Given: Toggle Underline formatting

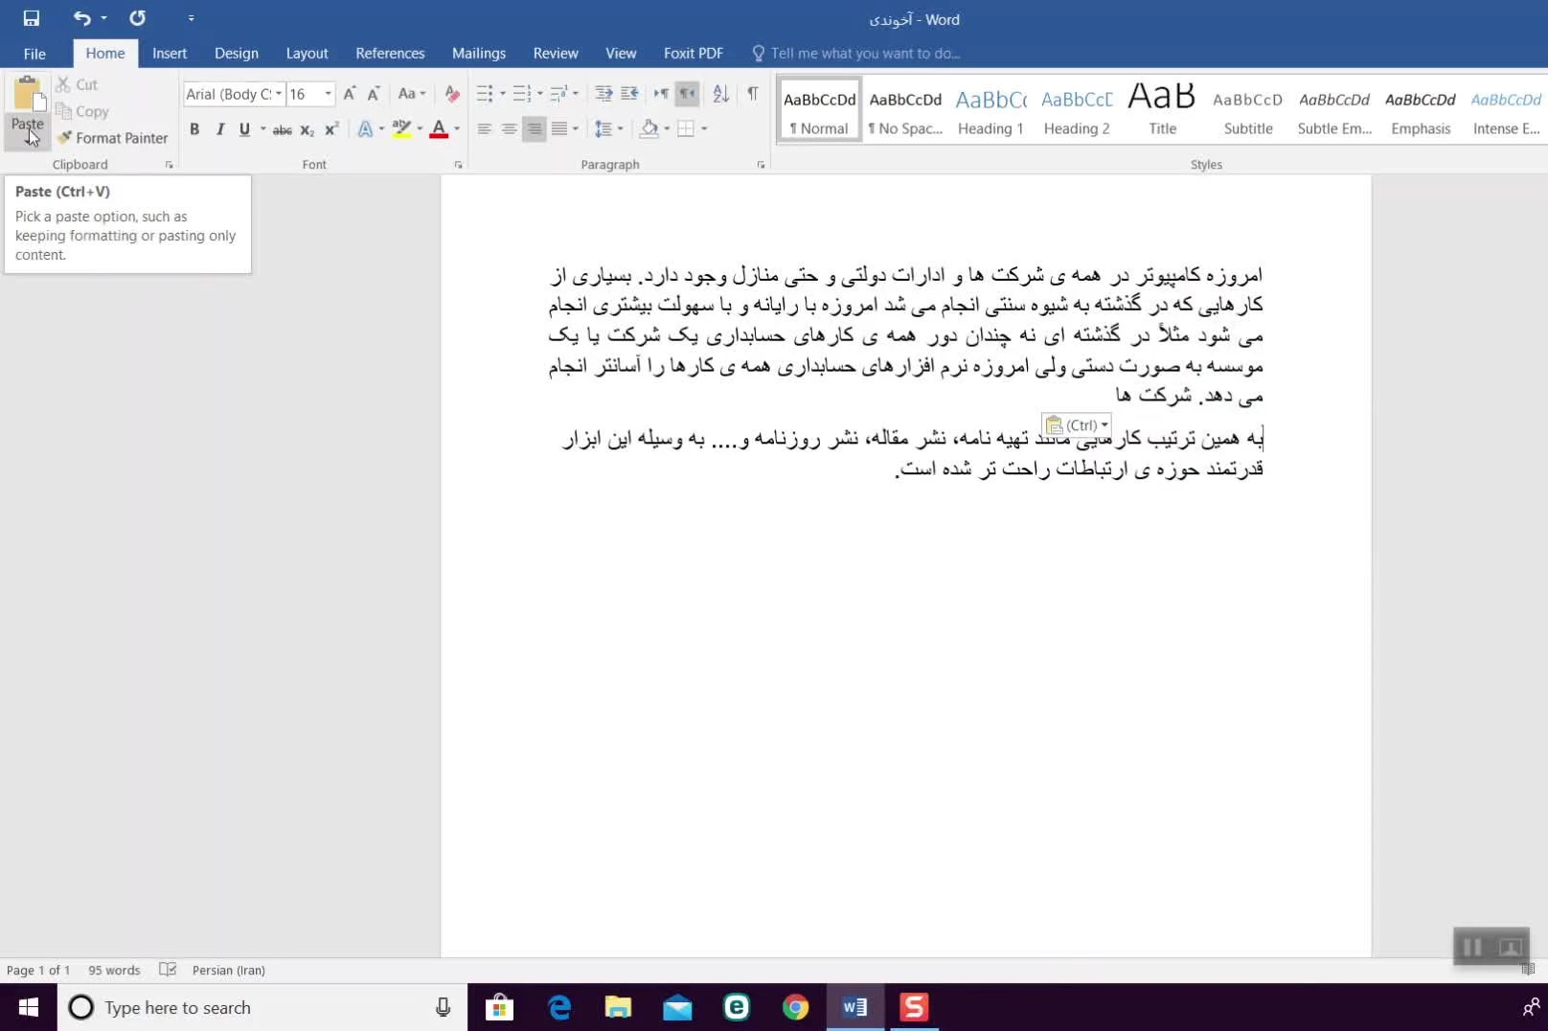Looking at the screenshot, I should click(244, 128).
